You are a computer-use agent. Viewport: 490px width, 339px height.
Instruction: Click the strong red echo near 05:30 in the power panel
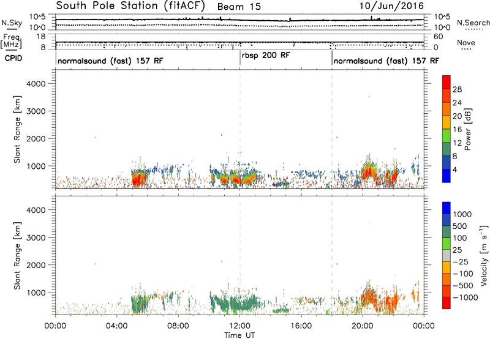coord(139,179)
